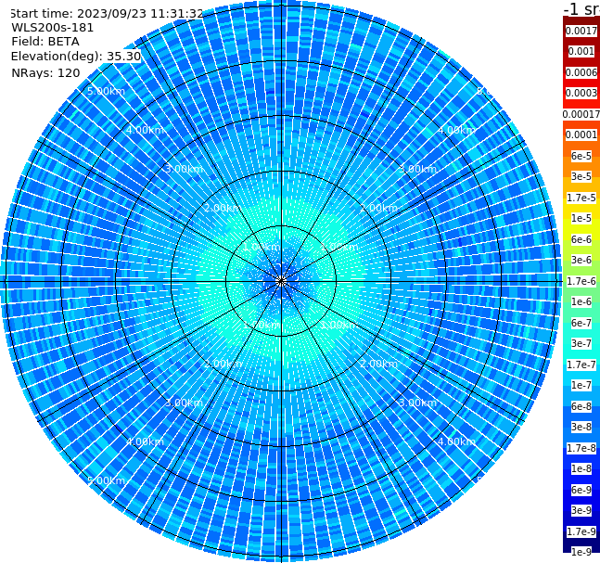Select the 3e-6 colorbar tick label
Image resolution: width=600 pixels, height=563 pixels.
point(581,260)
